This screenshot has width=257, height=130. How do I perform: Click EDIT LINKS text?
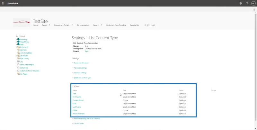tap(151, 25)
